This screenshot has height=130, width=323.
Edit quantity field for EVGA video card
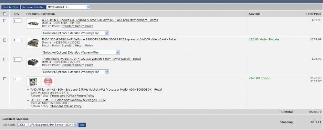point(17,40)
